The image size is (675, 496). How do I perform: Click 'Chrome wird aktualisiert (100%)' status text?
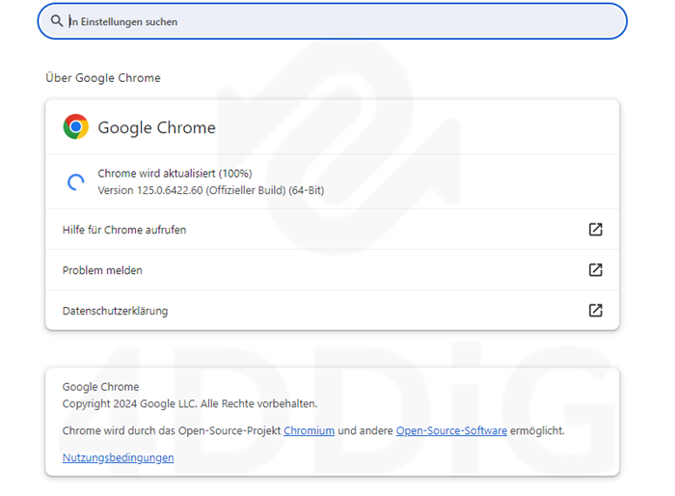175,174
